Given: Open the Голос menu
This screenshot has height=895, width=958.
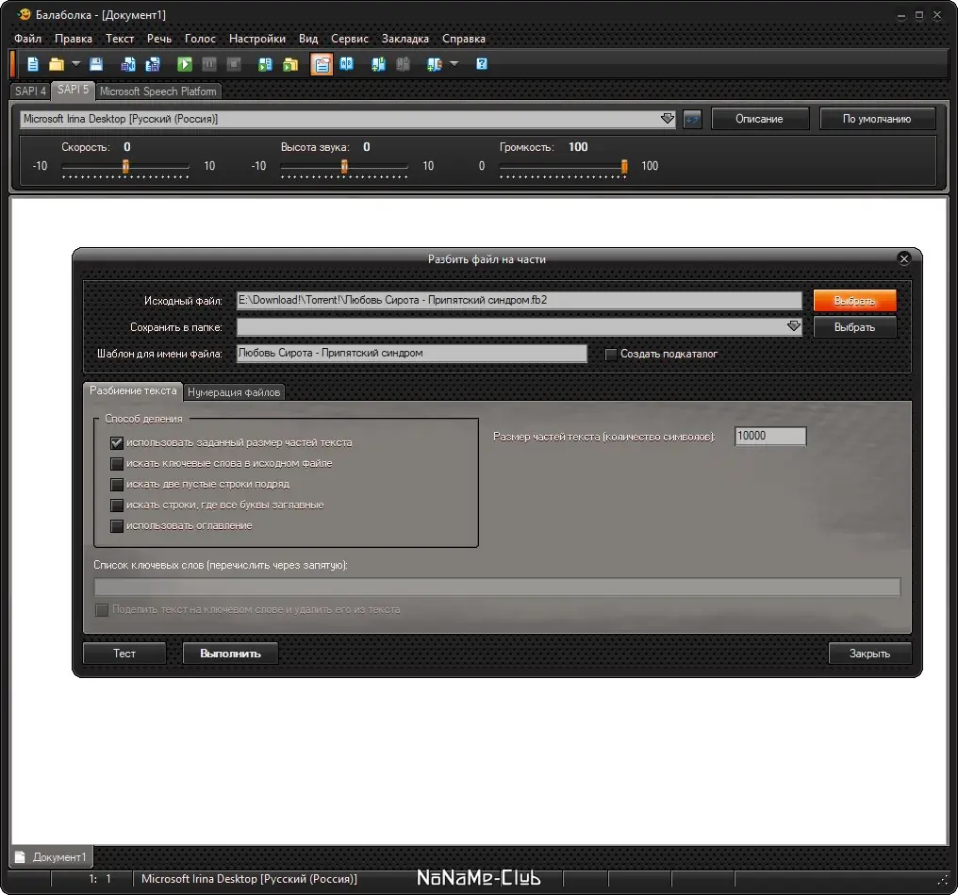Looking at the screenshot, I should pyautogui.click(x=201, y=39).
